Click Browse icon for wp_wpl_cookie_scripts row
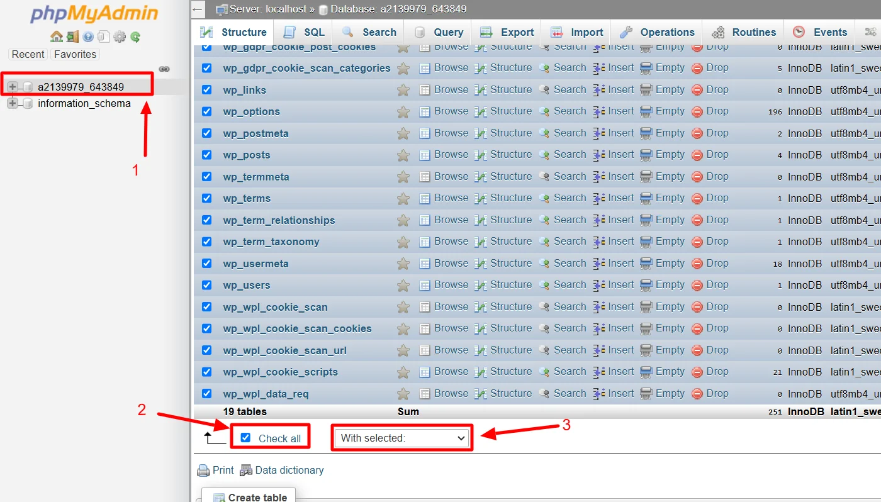The height and width of the screenshot is (502, 881). click(x=425, y=372)
